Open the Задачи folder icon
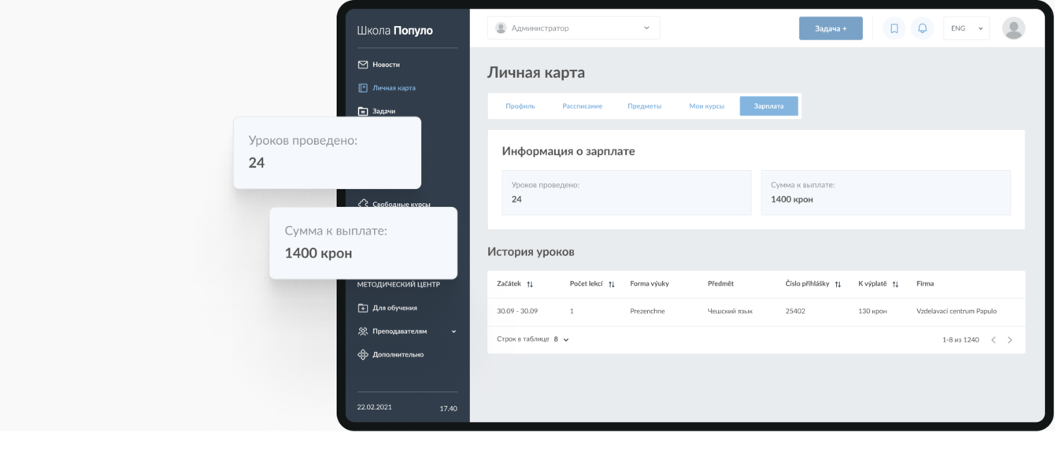 363,112
